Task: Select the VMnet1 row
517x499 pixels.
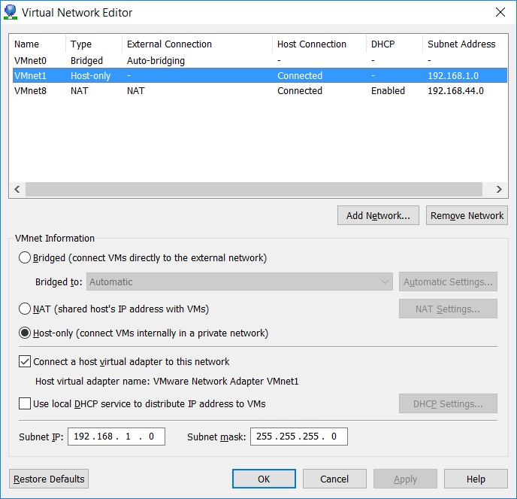Action: 260,75
